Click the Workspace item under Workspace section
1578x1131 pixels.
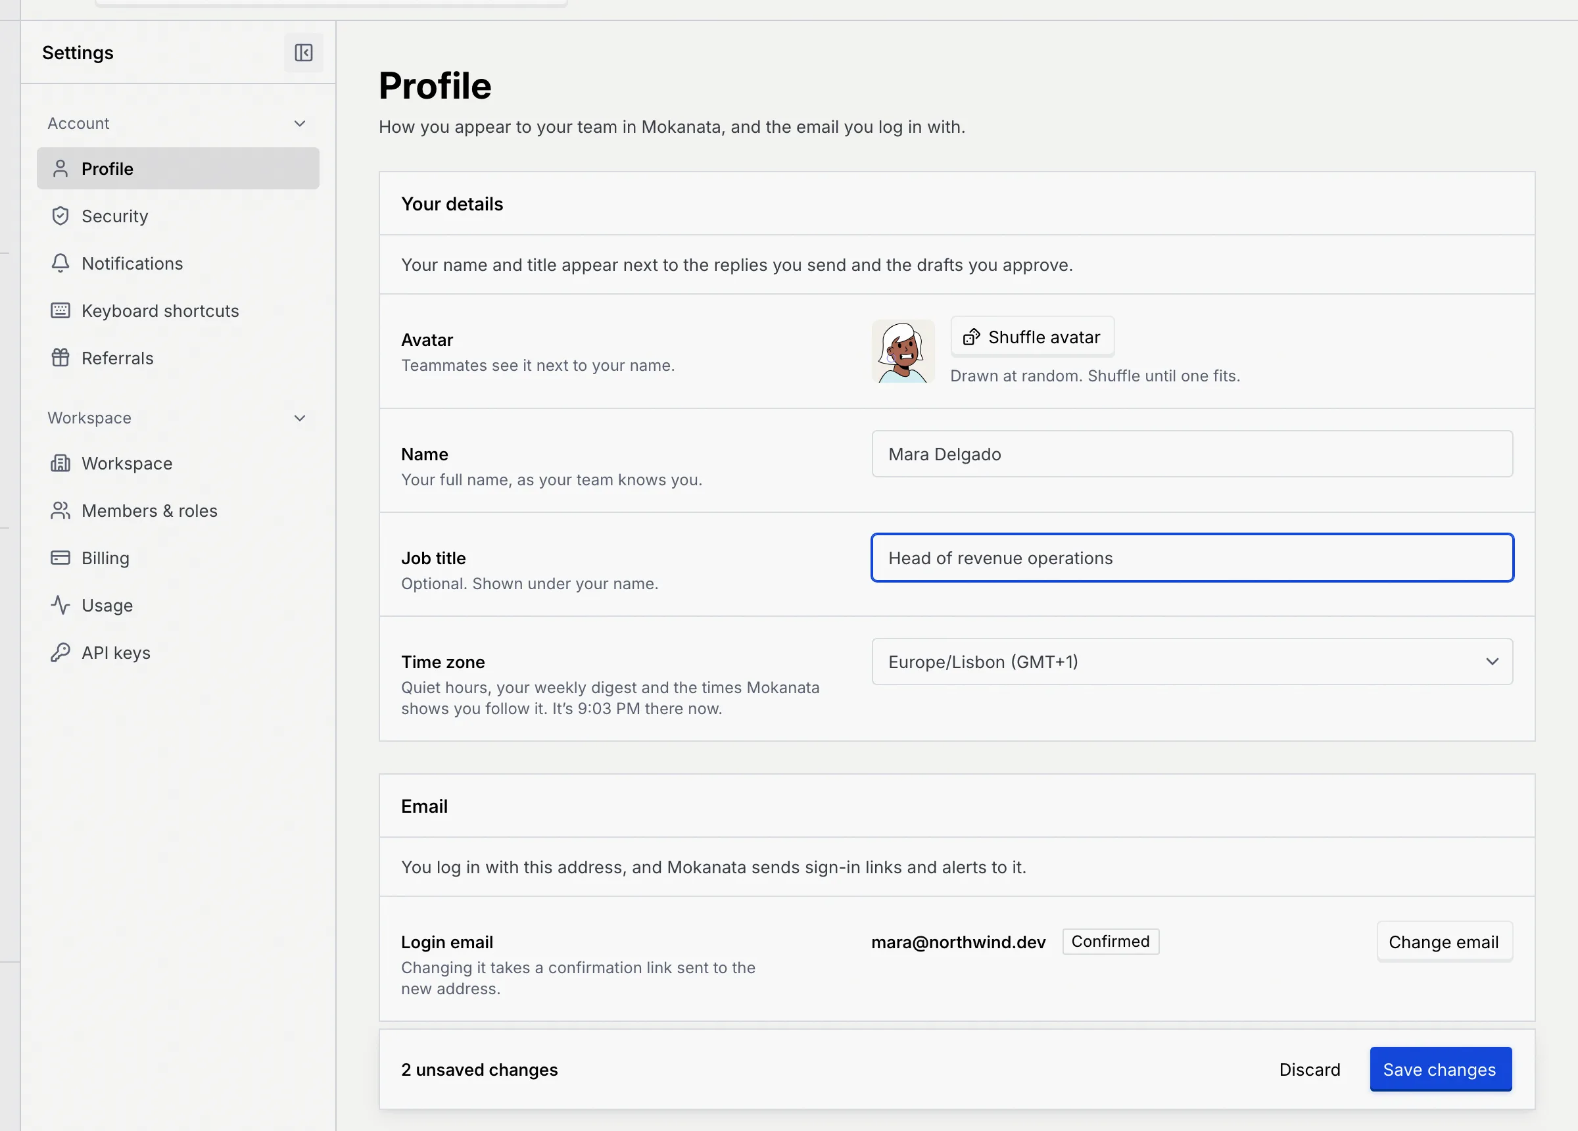(178, 464)
